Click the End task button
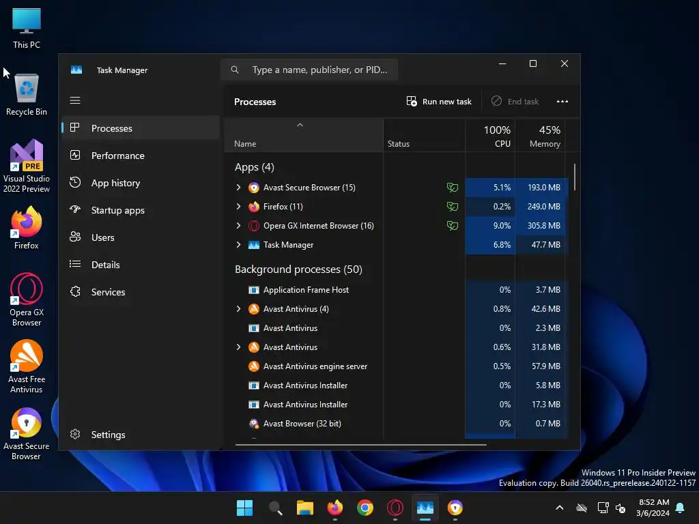Viewport: 699px width, 524px height. (515, 102)
